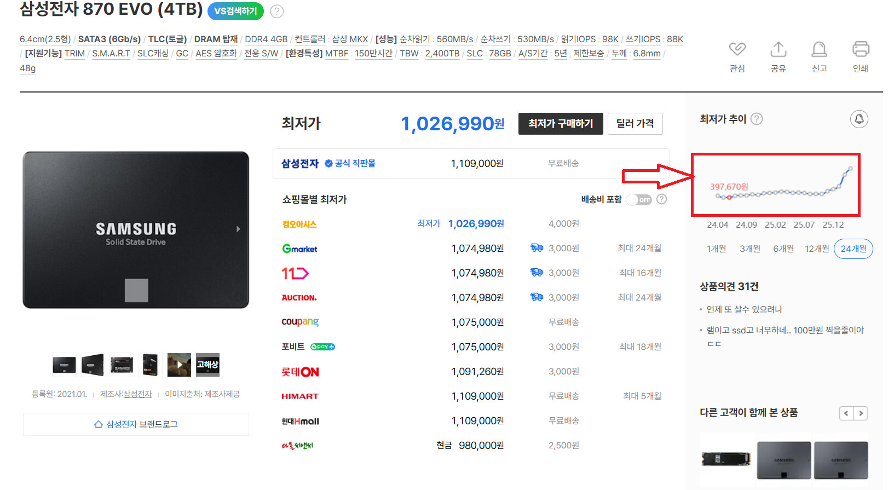Open help icon beside VS검색하기
The width and height of the screenshot is (894, 490).
pos(277,11)
